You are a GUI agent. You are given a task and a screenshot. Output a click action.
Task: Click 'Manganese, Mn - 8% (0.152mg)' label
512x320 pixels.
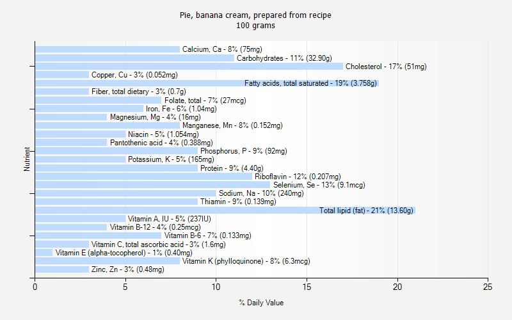pos(232,125)
